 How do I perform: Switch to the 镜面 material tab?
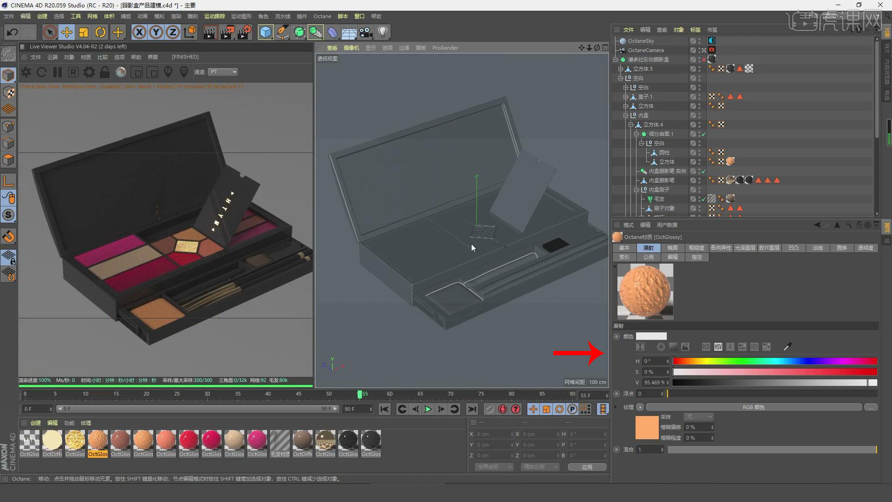(x=673, y=248)
